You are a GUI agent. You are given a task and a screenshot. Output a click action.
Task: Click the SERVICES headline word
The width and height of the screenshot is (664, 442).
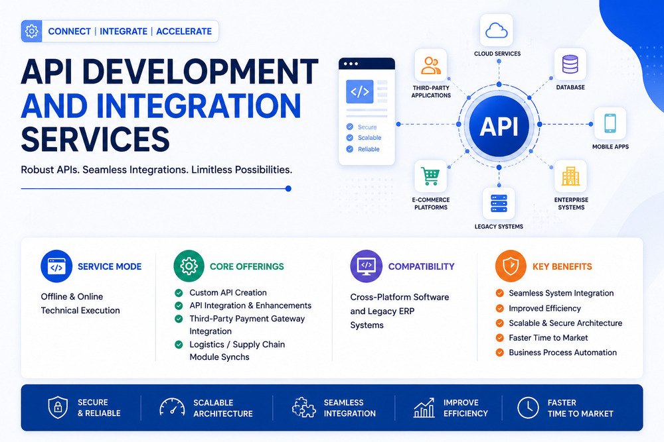[95, 139]
